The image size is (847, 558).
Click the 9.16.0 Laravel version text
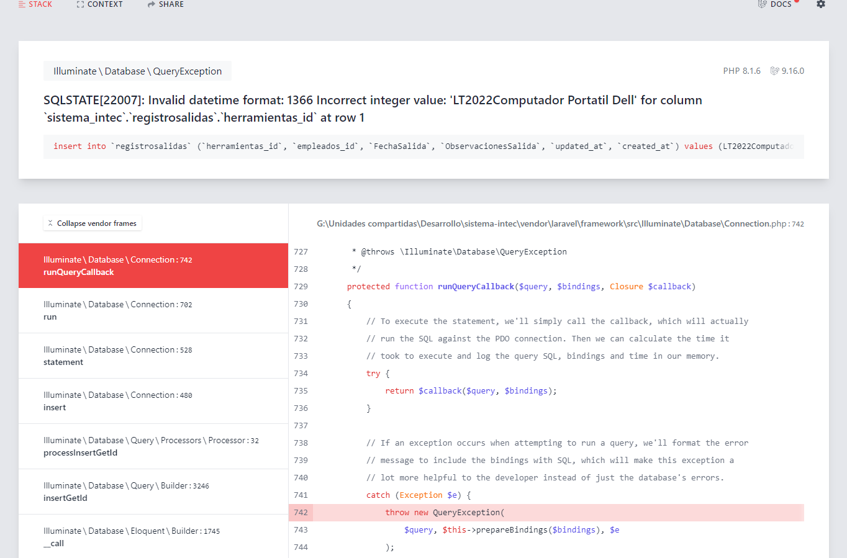tap(792, 71)
